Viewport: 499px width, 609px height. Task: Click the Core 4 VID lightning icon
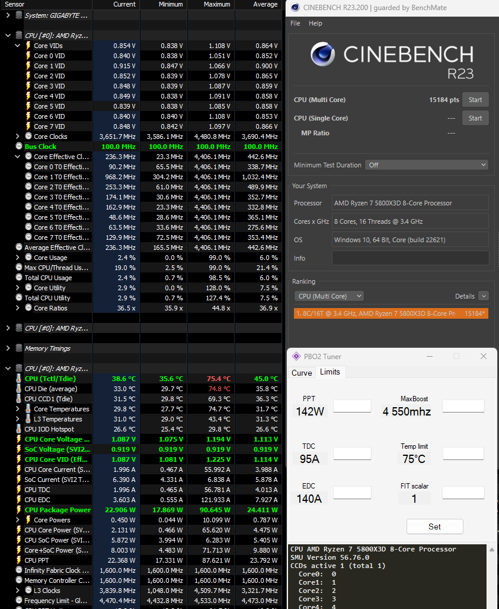pyautogui.click(x=28, y=96)
